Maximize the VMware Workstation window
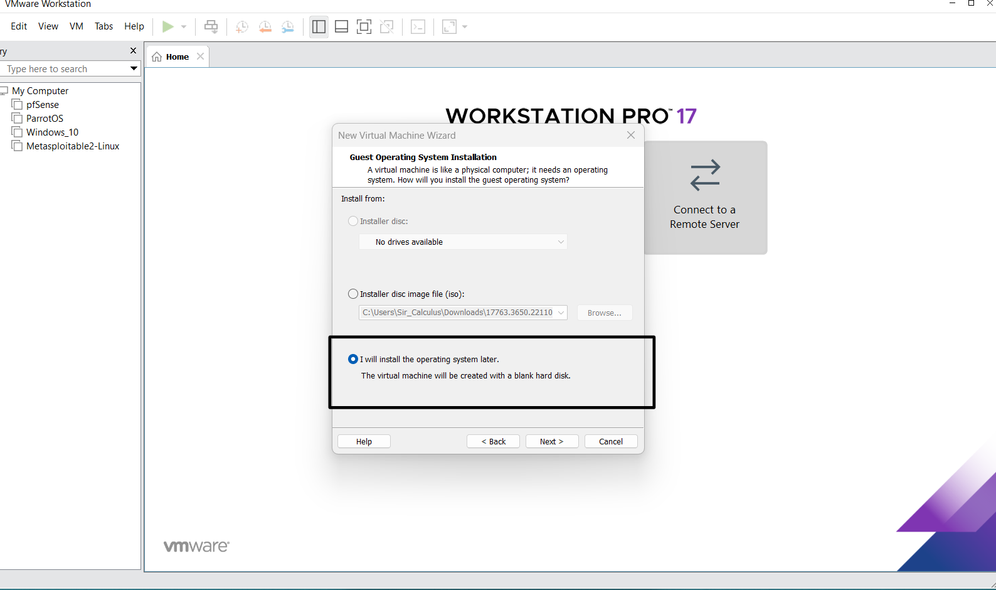This screenshot has height=590, width=996. pos(971,3)
